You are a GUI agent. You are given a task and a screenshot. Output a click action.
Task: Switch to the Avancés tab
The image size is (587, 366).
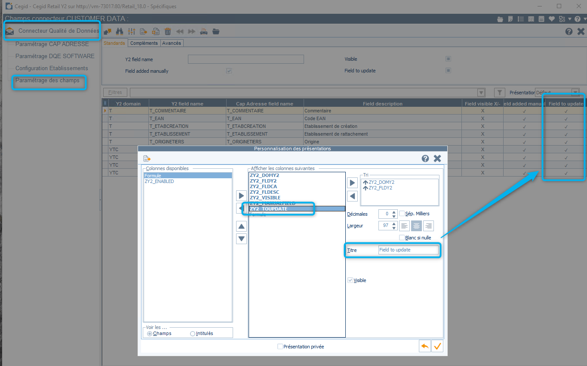[172, 43]
